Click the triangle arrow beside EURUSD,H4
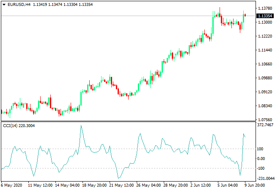The width and height of the screenshot is (275, 190). [x=4, y=4]
